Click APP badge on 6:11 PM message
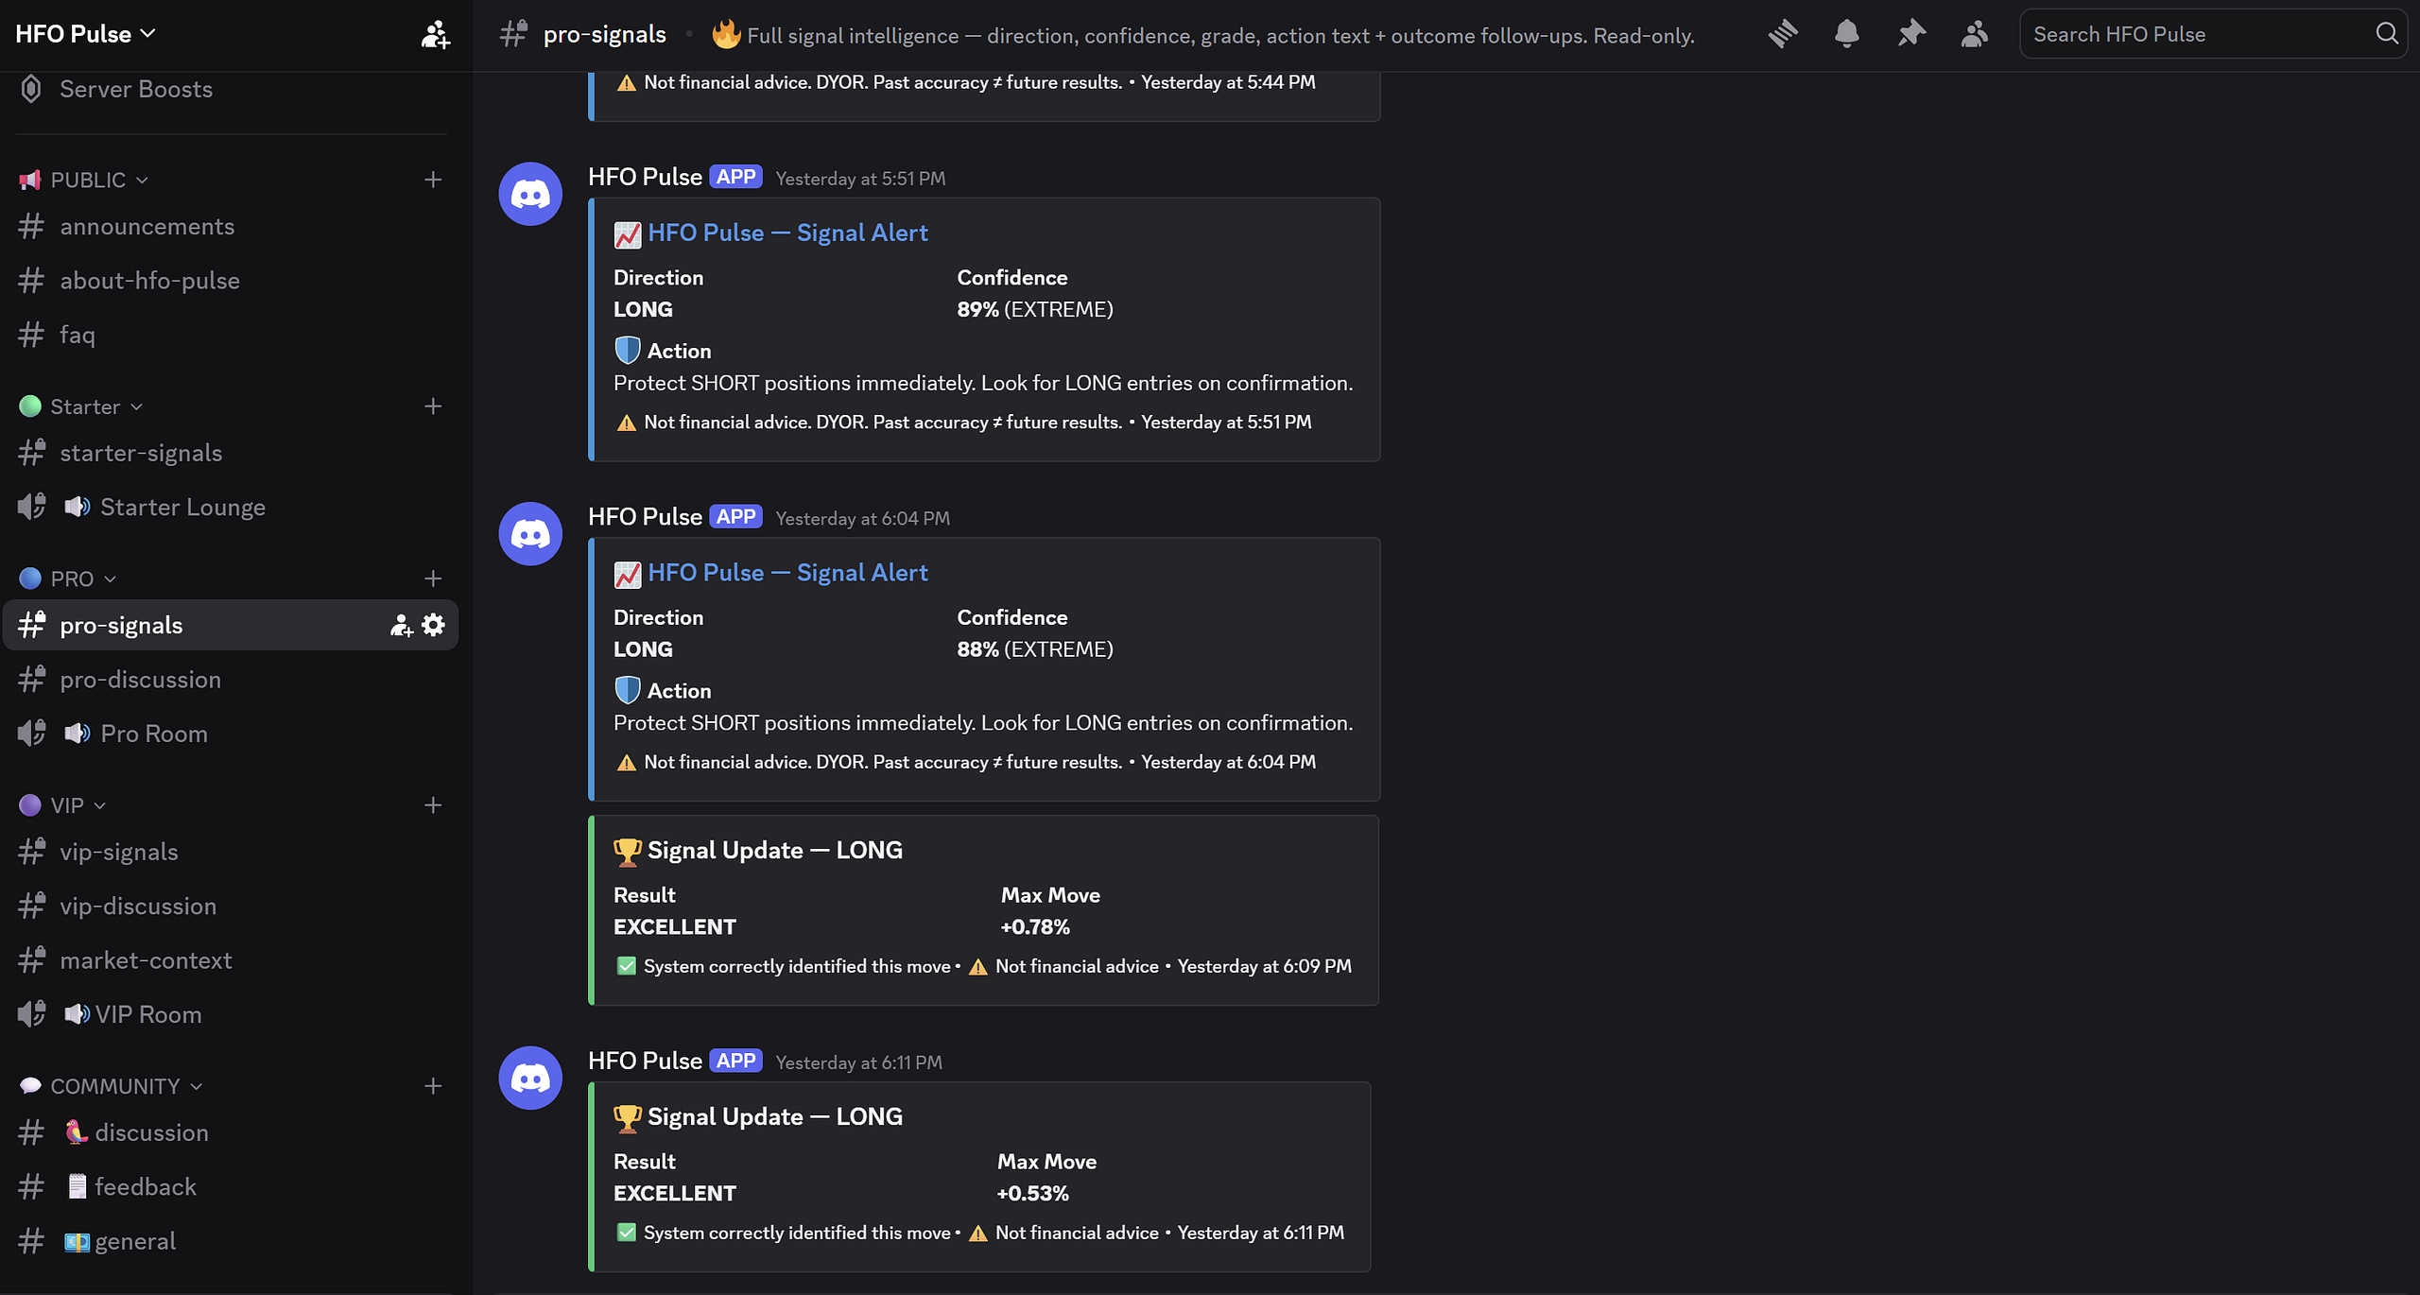The image size is (2420, 1295). pyautogui.click(x=735, y=1061)
